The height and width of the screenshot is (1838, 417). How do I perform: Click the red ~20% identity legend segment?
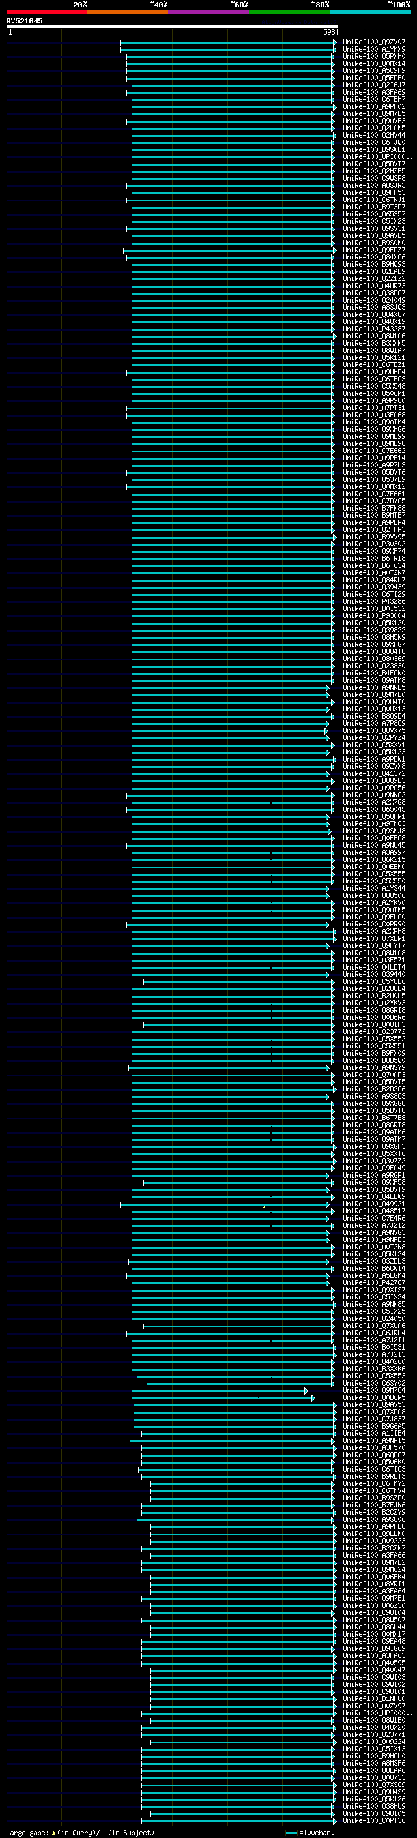(46, 12)
